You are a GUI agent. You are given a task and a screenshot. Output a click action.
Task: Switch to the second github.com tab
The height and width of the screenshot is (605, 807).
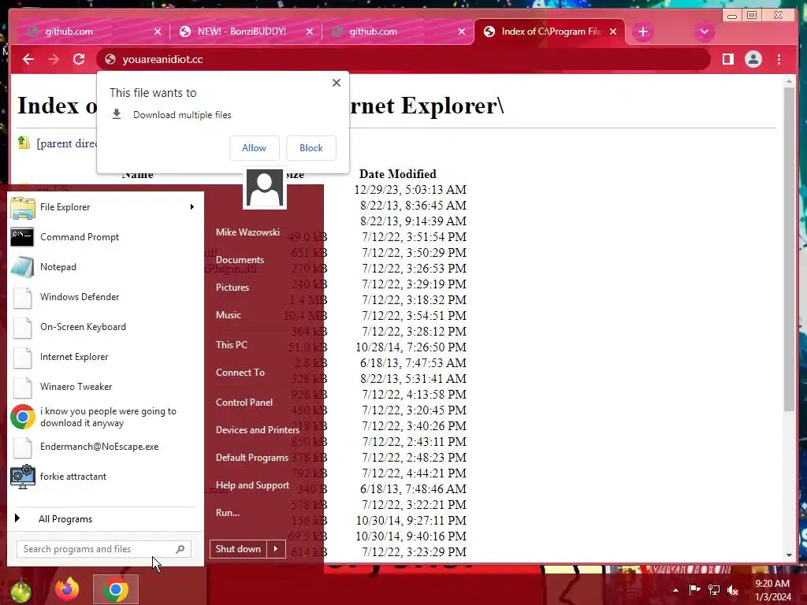[x=373, y=32]
